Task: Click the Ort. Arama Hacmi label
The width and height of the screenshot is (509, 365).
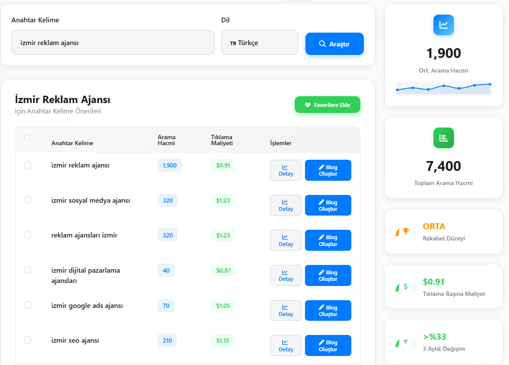Action: 443,70
